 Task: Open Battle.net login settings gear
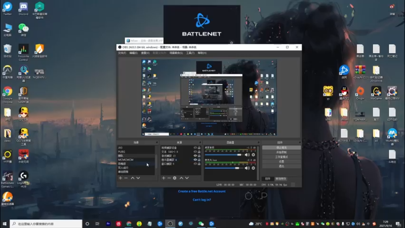[x=231, y=43]
